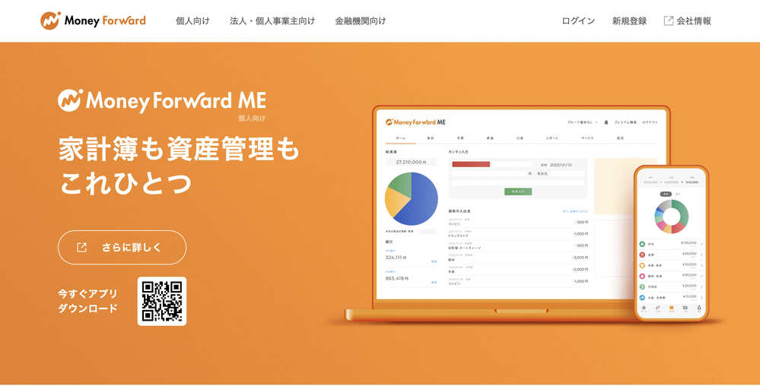Screen dimensions: 760x386
Task: Click the 新規登録 link
Action: click(x=629, y=21)
